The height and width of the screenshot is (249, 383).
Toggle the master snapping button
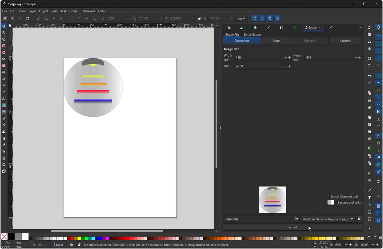pos(378,27)
